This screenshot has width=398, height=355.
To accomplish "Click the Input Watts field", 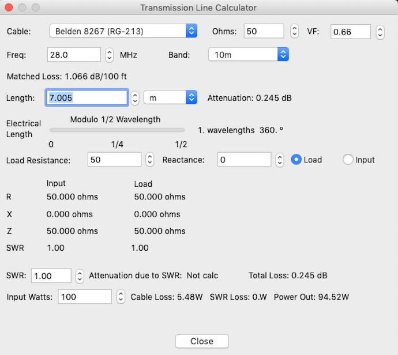I will pos(85,296).
